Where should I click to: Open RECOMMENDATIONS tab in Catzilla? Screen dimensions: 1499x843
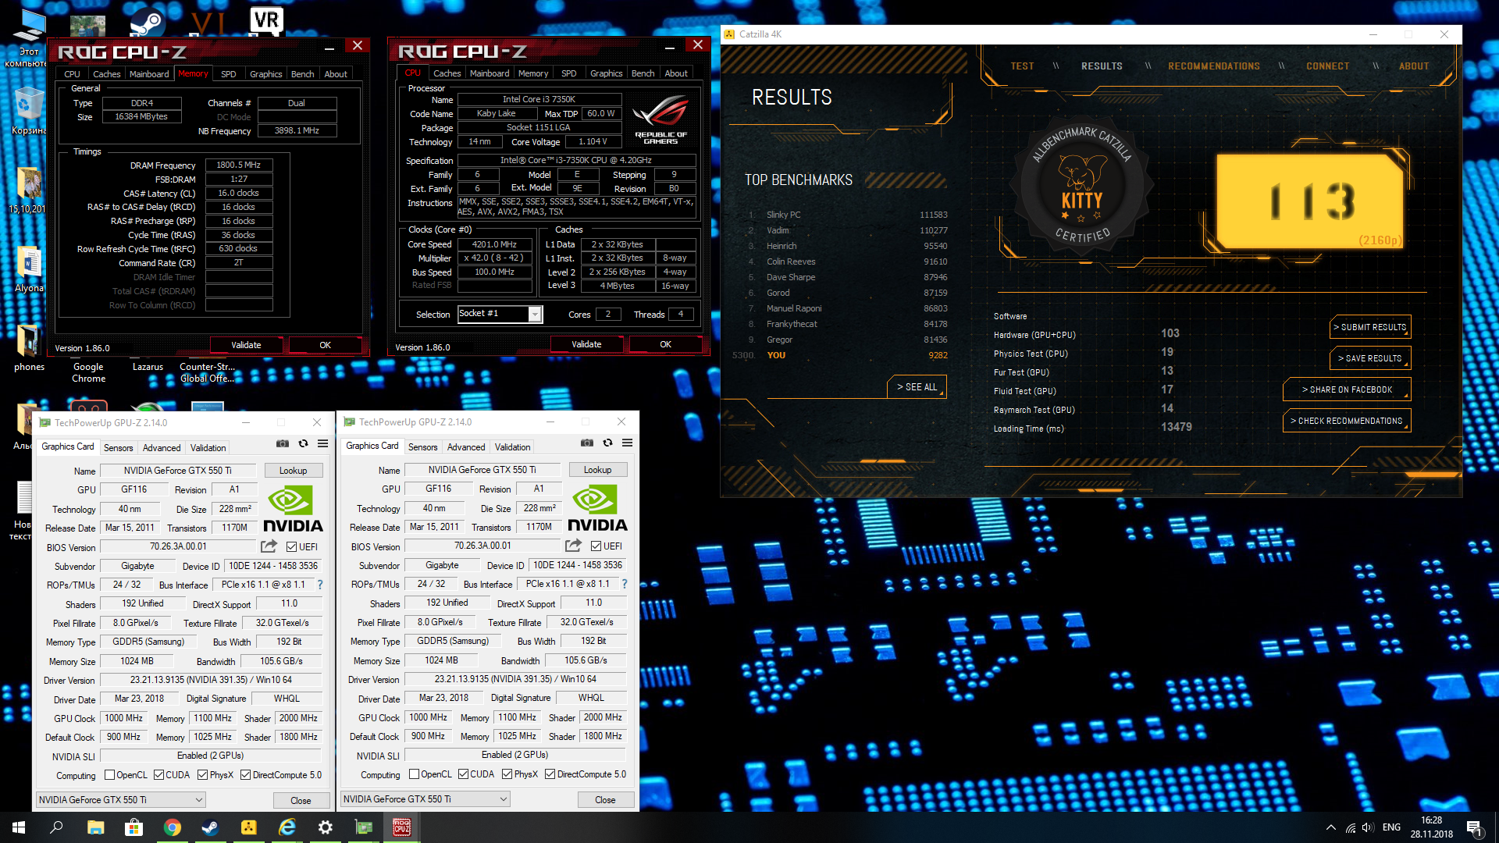point(1214,66)
